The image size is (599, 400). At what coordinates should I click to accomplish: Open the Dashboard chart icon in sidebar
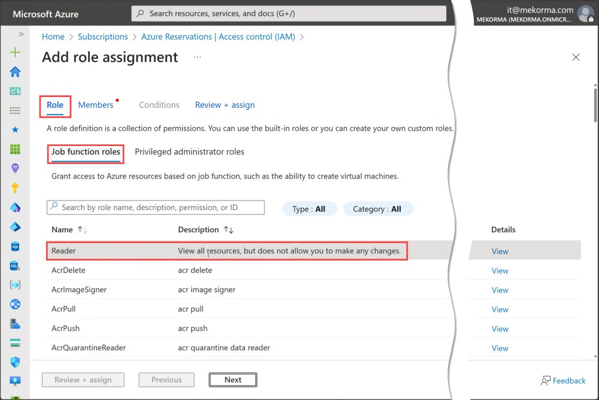click(15, 91)
